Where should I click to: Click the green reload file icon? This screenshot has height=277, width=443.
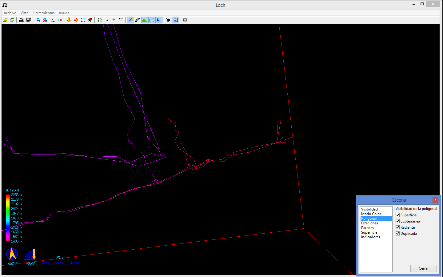coord(12,20)
